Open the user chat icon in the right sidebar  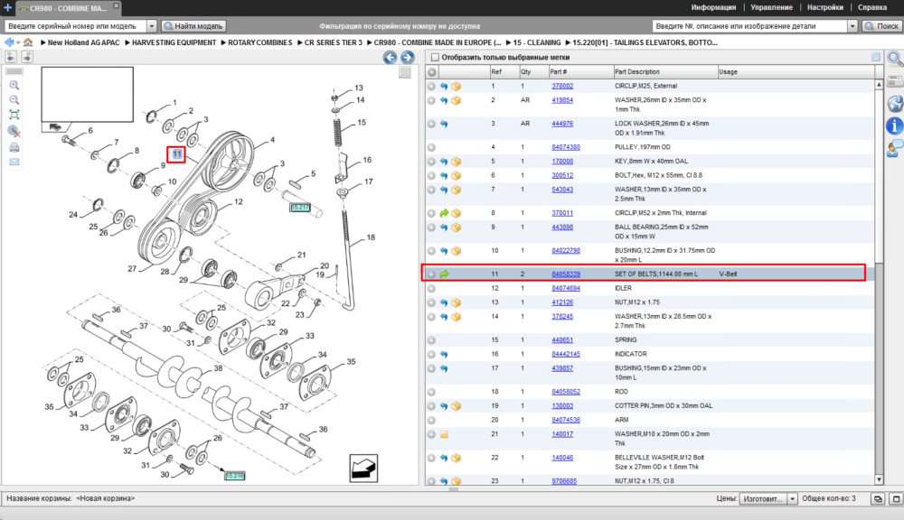coord(895,148)
